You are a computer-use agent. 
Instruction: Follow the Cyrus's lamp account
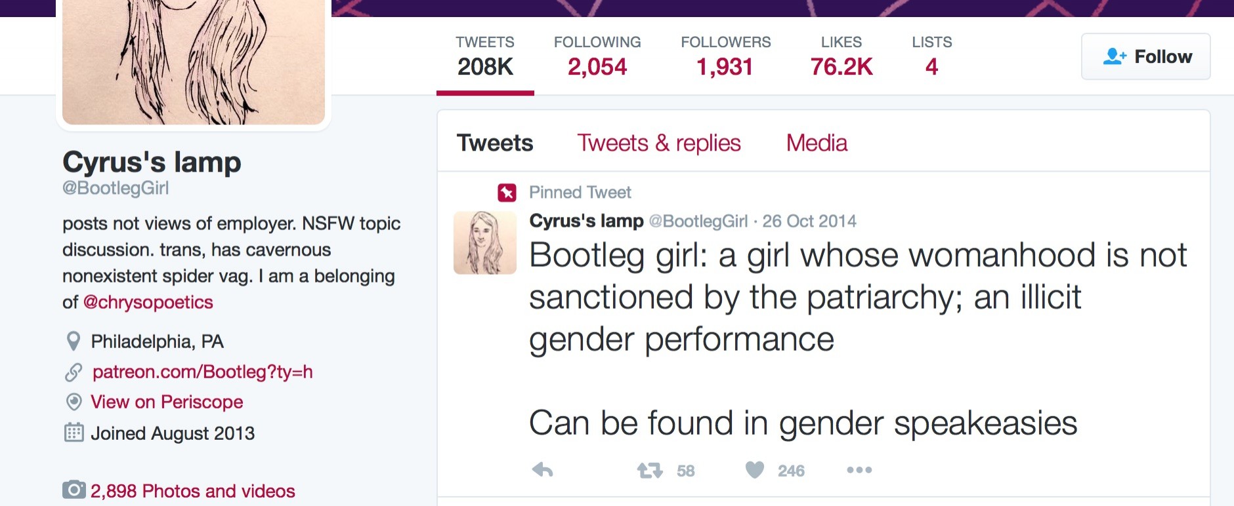click(1146, 56)
